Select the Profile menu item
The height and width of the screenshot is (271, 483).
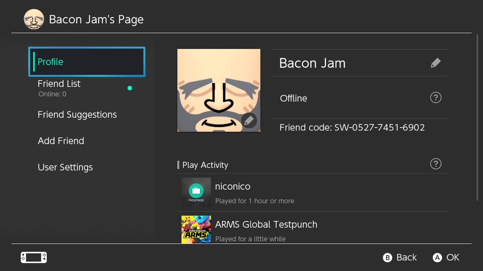pos(87,62)
